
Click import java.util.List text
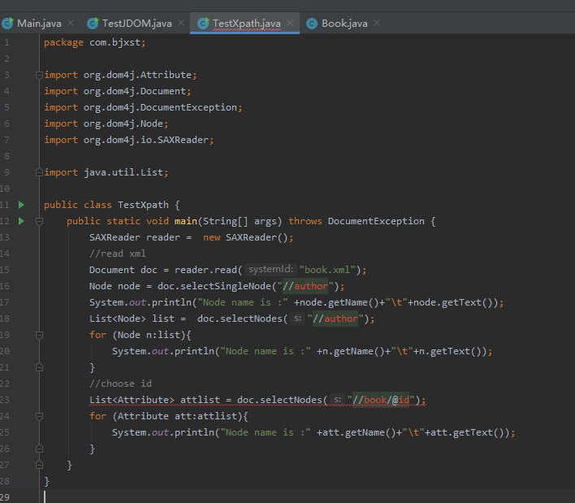pos(106,172)
